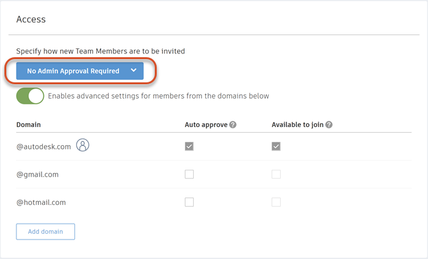
Task: Click the Add domain button
Action: tap(45, 231)
